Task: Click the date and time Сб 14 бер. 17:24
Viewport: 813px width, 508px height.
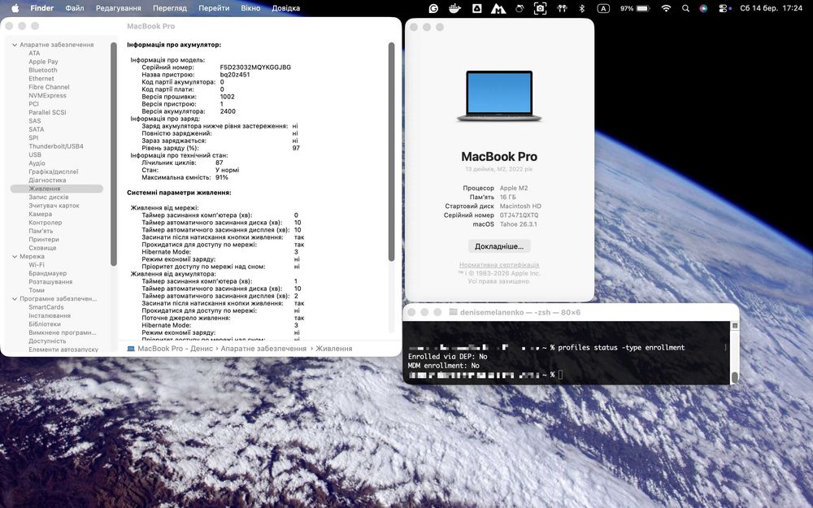Action: click(771, 8)
